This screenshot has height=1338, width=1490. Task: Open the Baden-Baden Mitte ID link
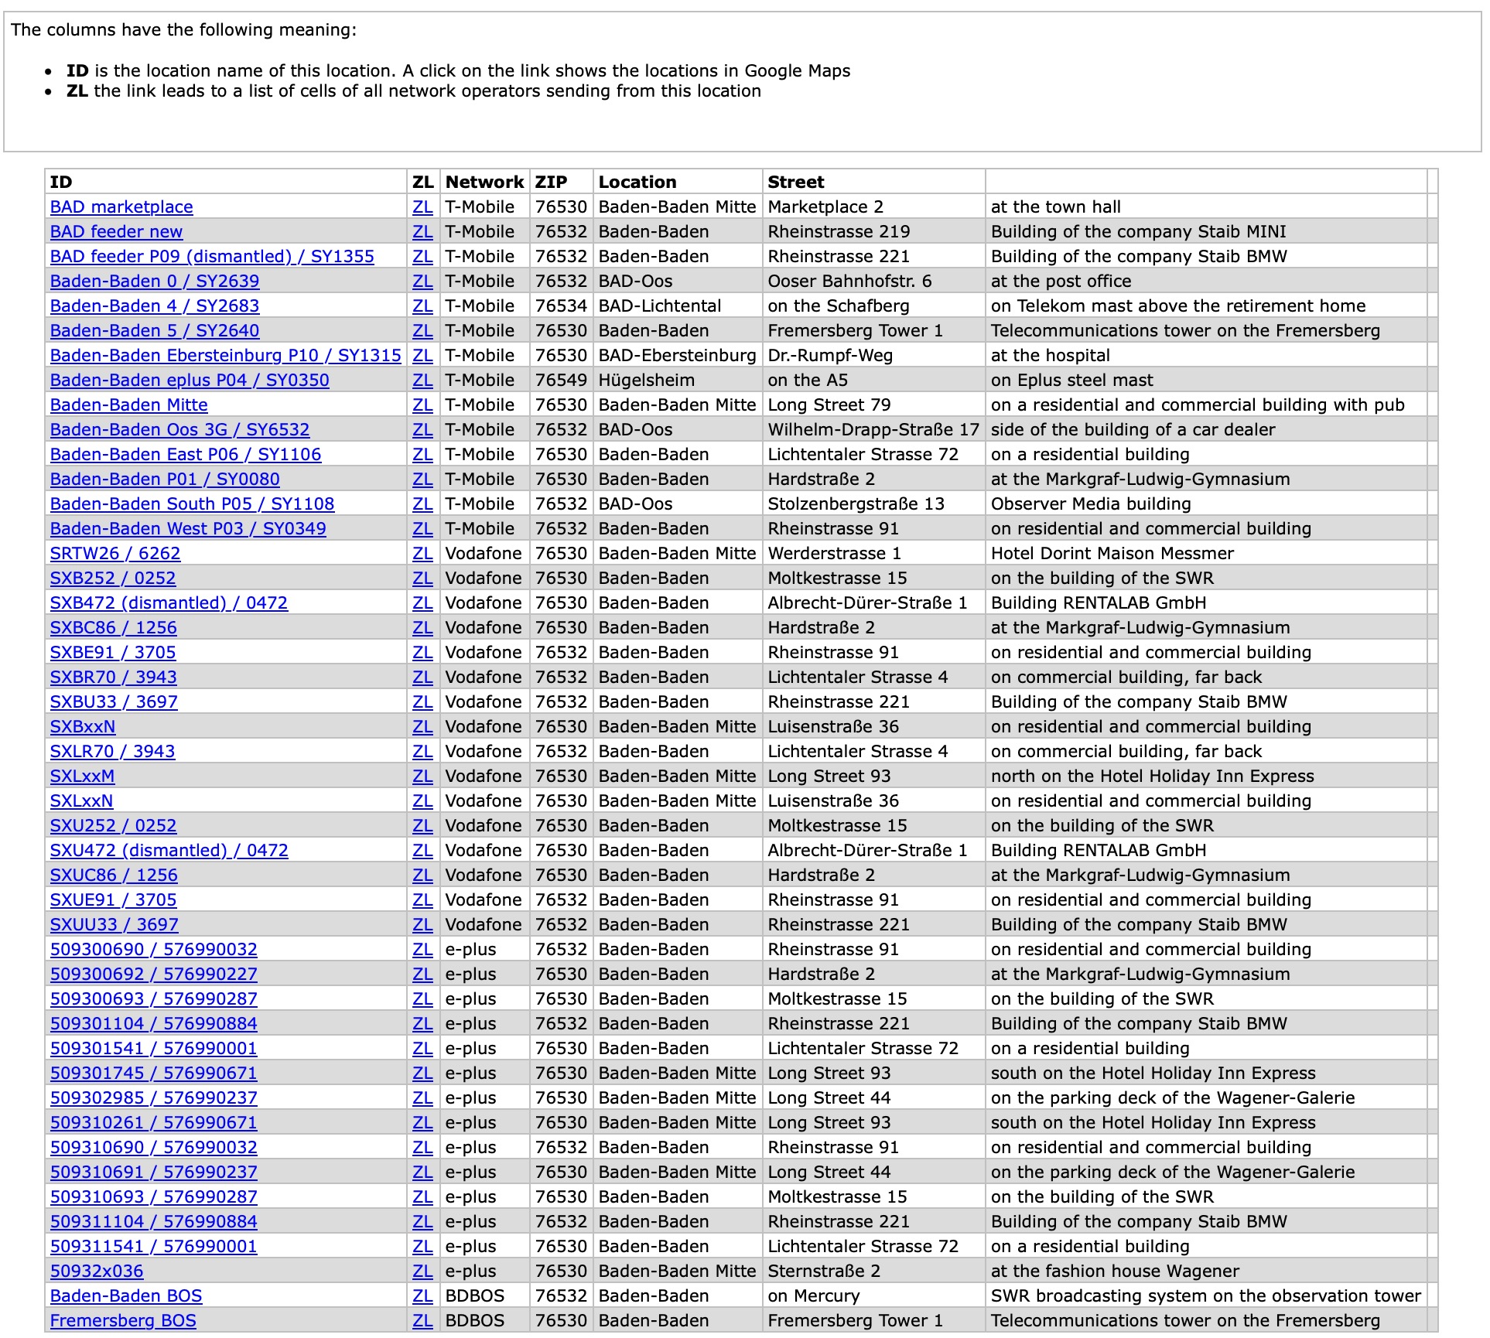click(129, 404)
